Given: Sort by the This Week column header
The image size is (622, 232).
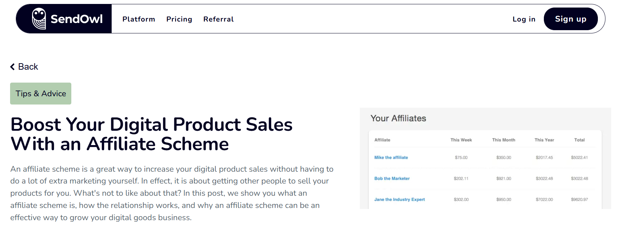Looking at the screenshot, I should coord(460,140).
